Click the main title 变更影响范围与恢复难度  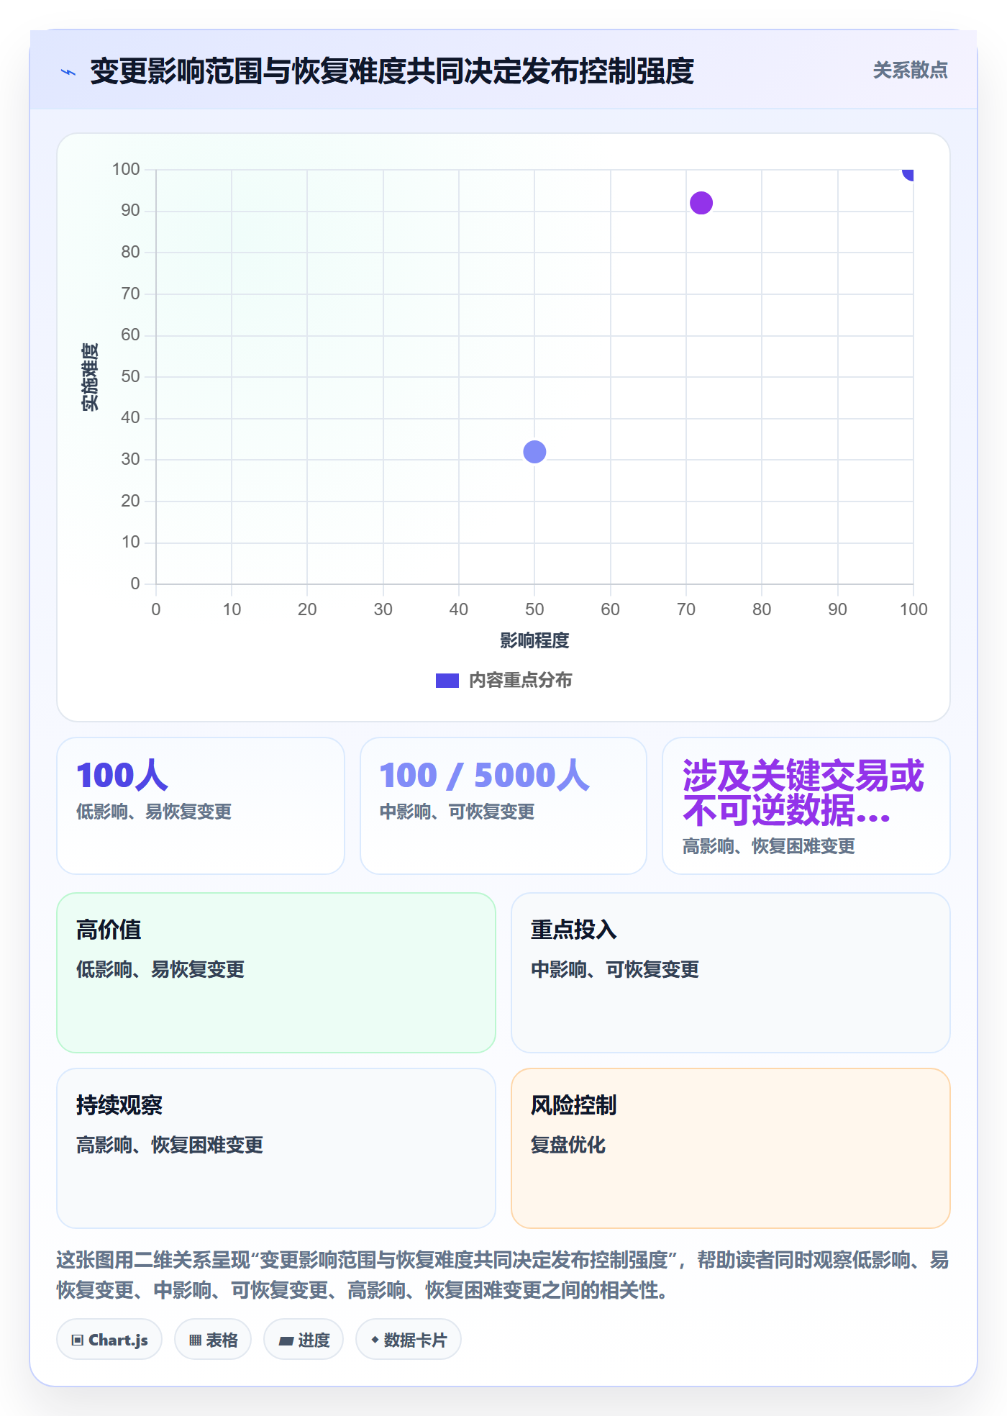(391, 71)
